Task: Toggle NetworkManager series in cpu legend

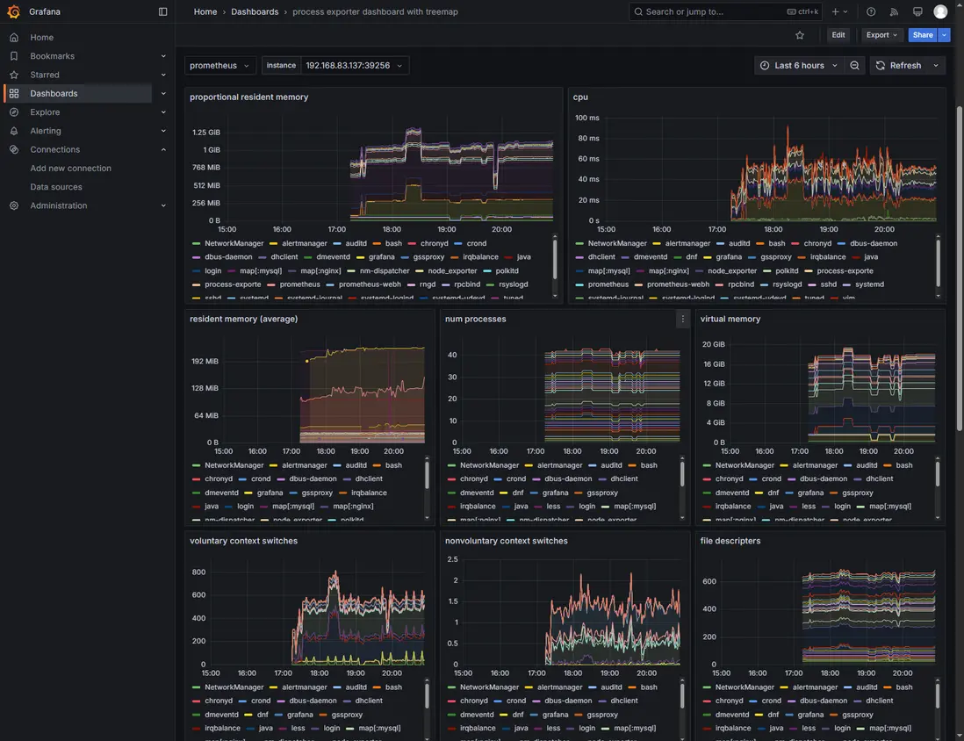Action: [616, 243]
